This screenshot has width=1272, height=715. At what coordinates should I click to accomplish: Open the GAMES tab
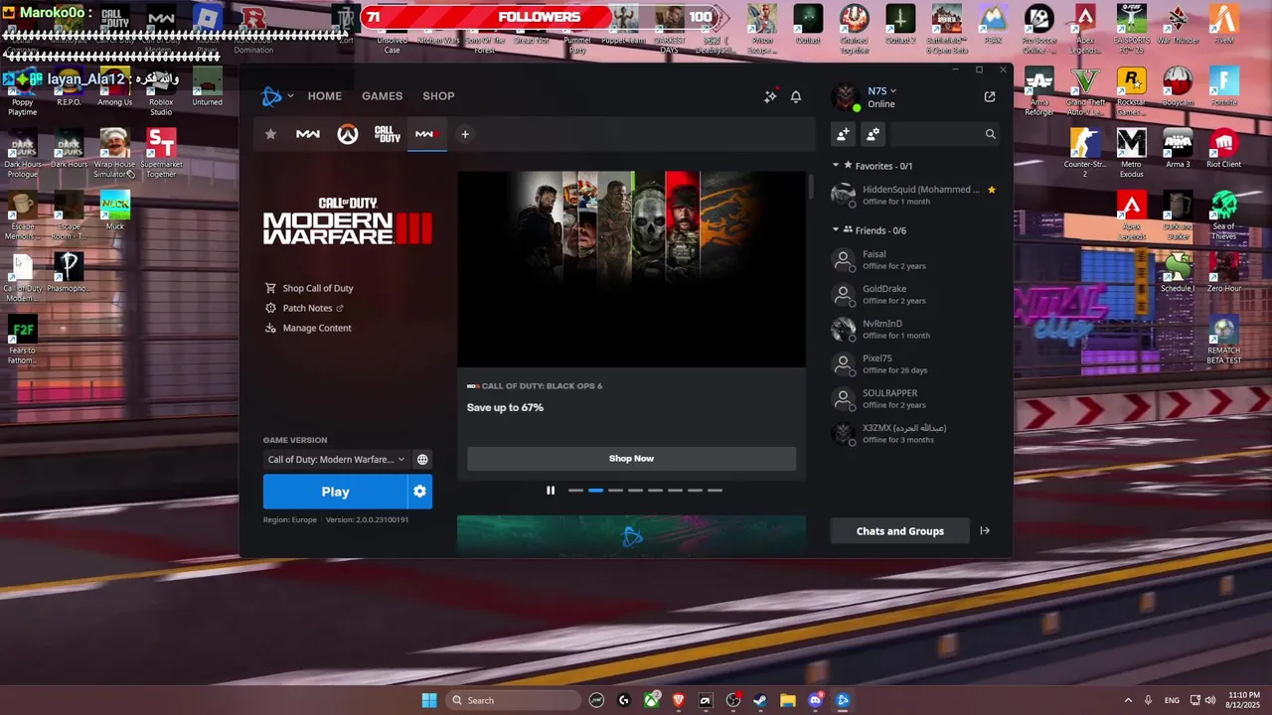click(x=383, y=96)
